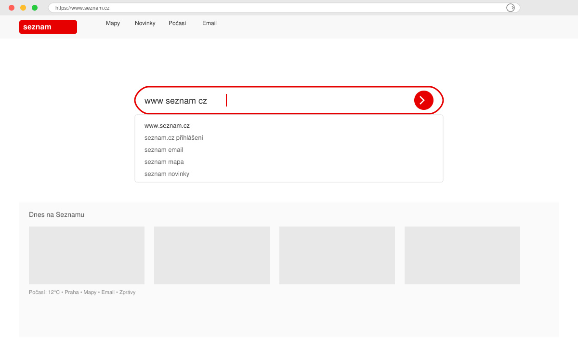This screenshot has width=578, height=347.
Task: Open the Novinky navigation item
Action: [145, 23]
